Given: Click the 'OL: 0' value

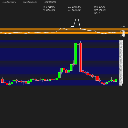Looking at the screenshot, I should tap(97, 13).
